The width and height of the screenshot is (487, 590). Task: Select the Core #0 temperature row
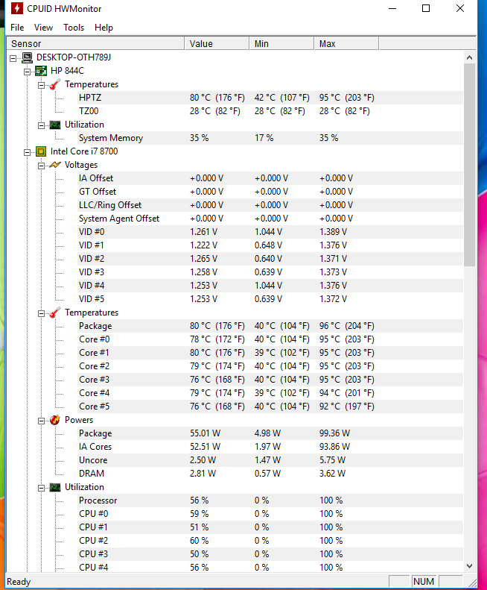click(270, 339)
